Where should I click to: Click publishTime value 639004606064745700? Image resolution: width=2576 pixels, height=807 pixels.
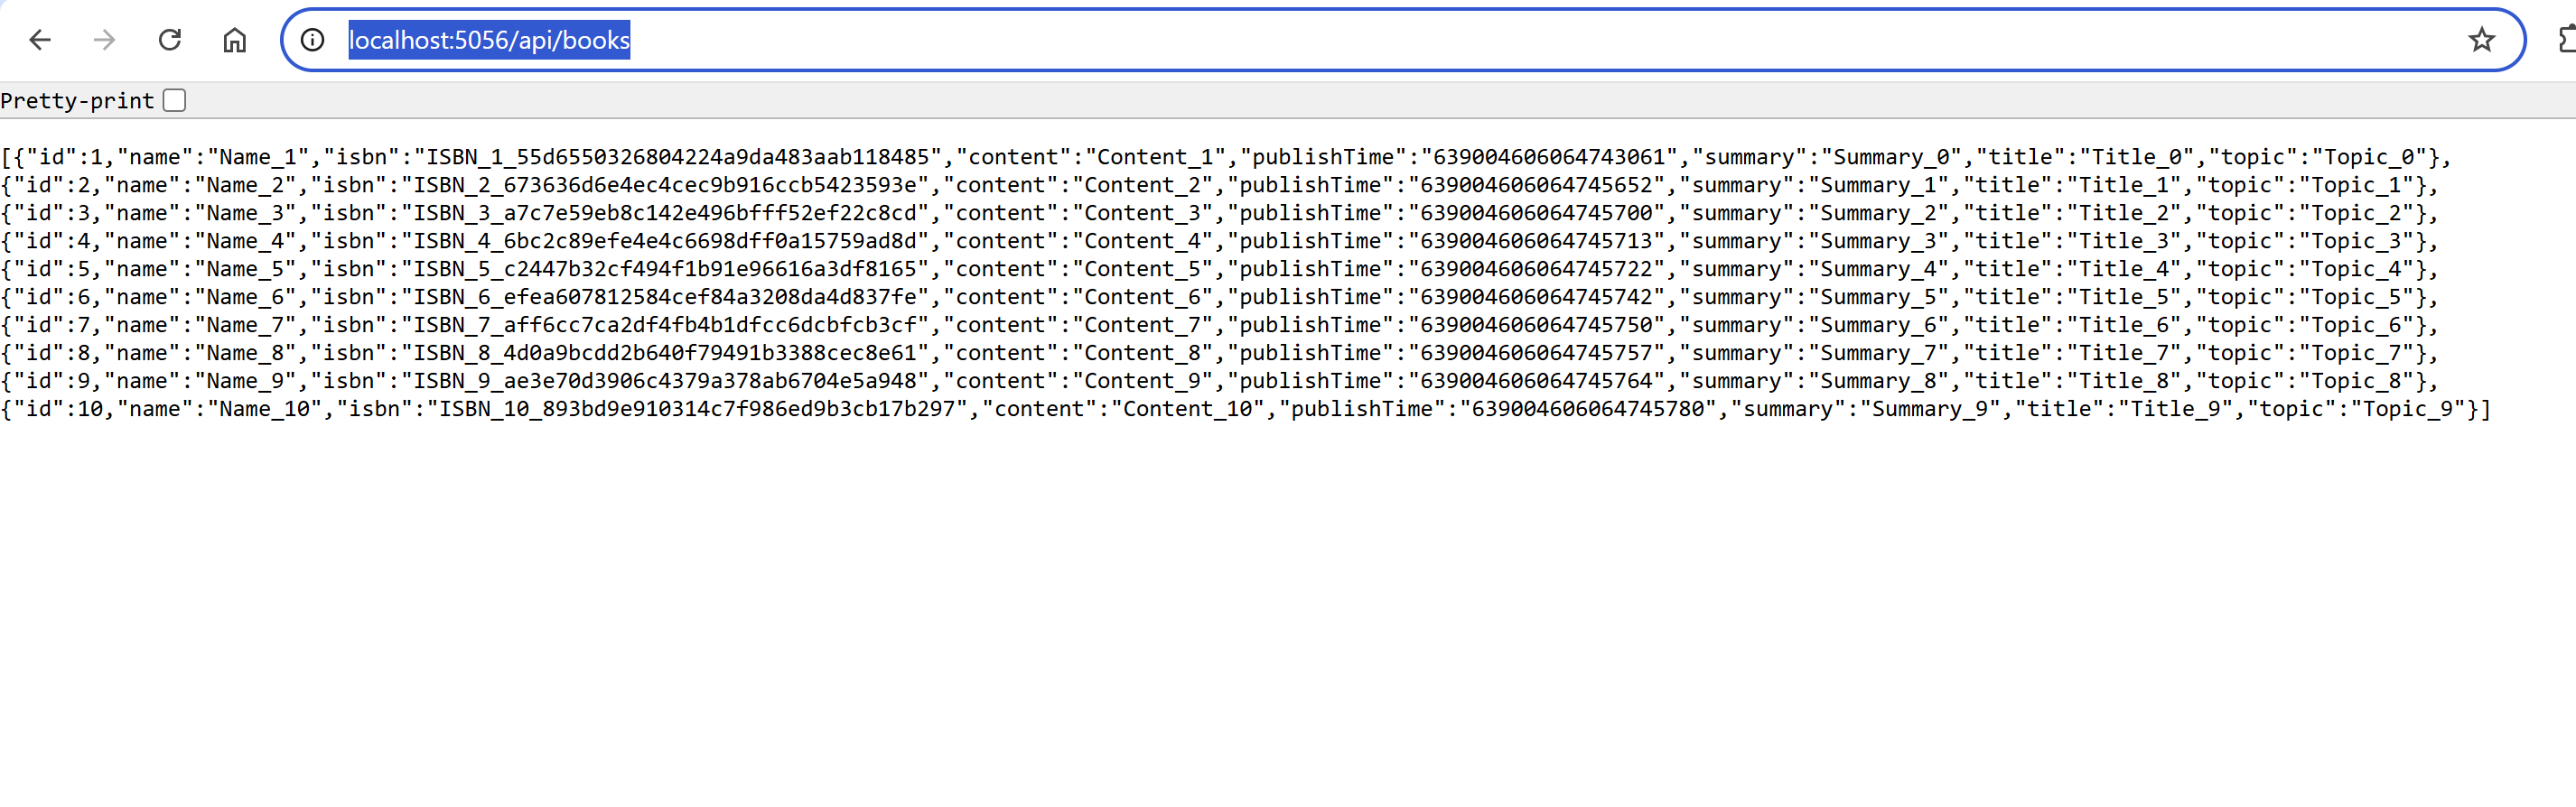point(1537,213)
